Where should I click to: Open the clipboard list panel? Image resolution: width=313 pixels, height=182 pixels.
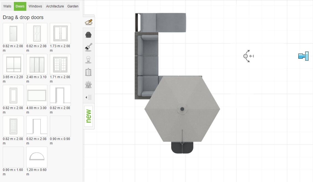pos(88,72)
